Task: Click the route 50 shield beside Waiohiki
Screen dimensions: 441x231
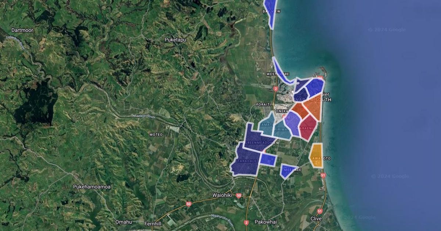Action: click(x=239, y=196)
